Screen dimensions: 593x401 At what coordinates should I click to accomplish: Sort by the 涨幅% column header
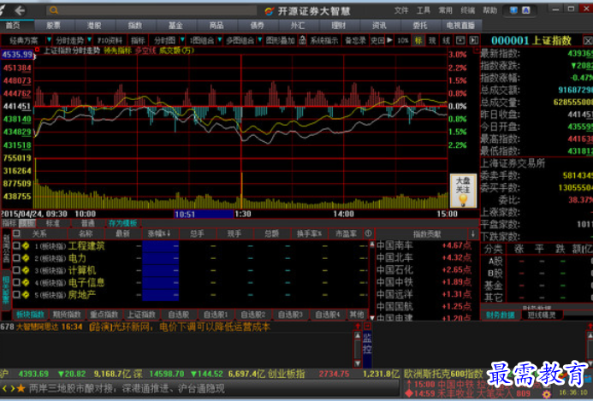point(159,234)
